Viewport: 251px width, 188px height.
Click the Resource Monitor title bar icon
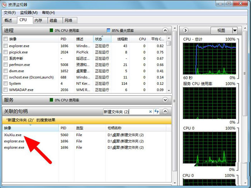pyautogui.click(x=5, y=4)
